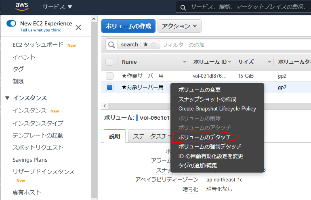Viewport: 311px width, 200px height.
Task: Collapse the インスタンス section triangle
Action: 7,98
